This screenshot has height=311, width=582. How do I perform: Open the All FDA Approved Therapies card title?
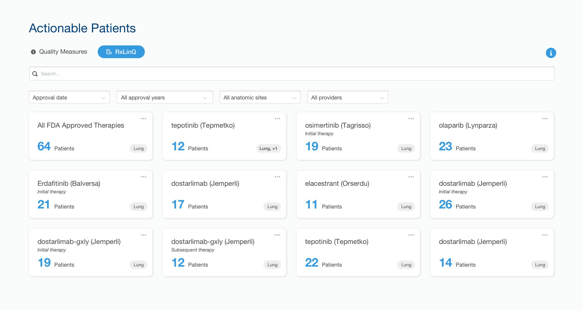pos(81,125)
